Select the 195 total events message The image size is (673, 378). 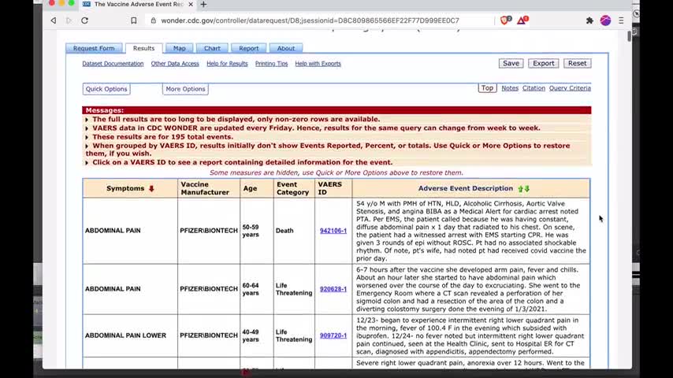click(162, 137)
